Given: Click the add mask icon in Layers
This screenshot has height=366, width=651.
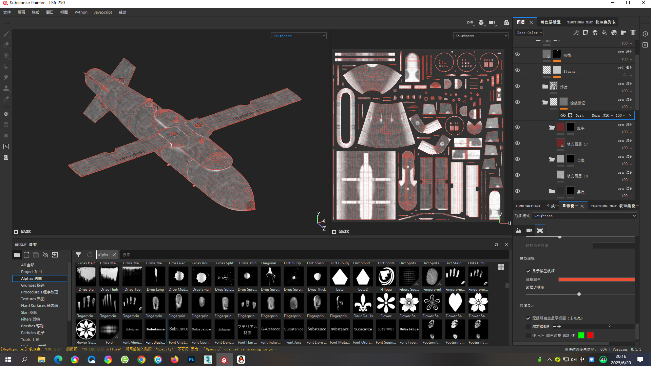Looking at the screenshot, I should (x=586, y=33).
